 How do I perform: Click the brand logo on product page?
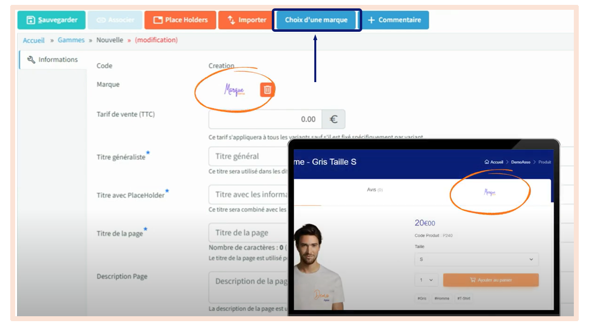tap(489, 192)
